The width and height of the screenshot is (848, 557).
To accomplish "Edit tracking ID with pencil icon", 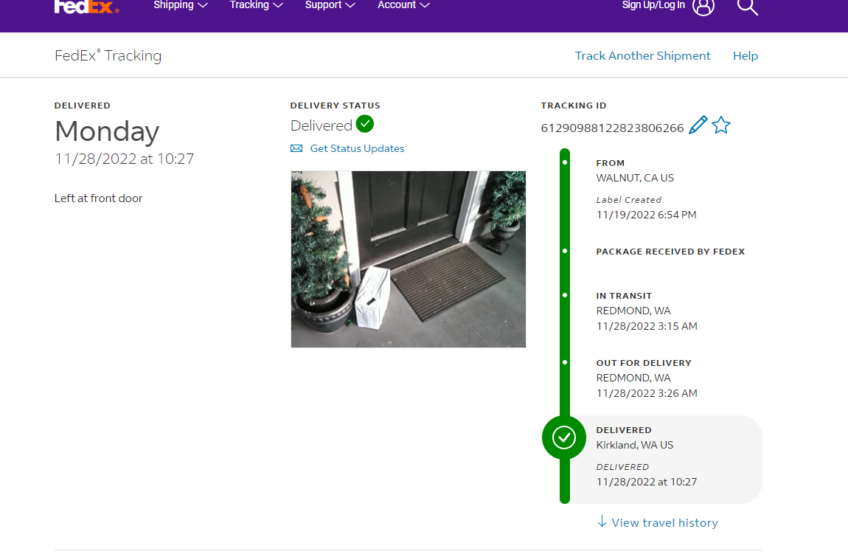I will [x=698, y=125].
